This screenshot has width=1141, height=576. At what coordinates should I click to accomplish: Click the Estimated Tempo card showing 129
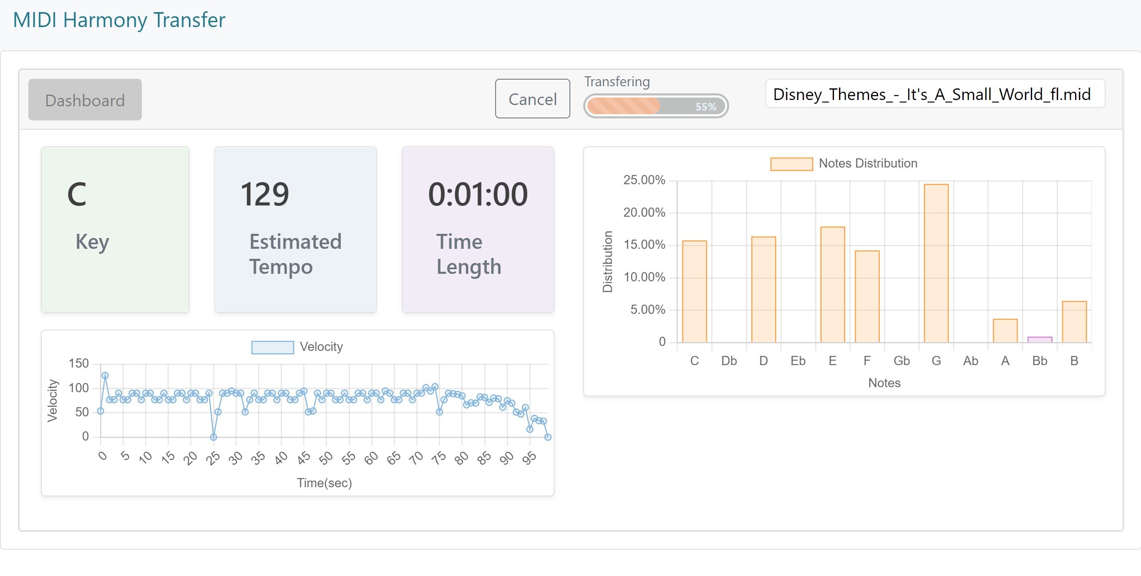tap(295, 229)
